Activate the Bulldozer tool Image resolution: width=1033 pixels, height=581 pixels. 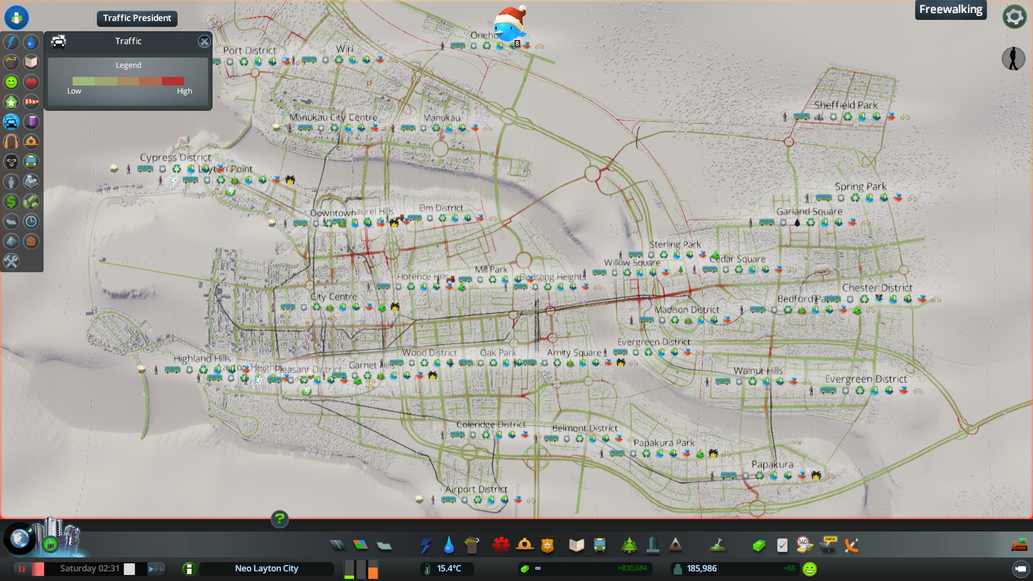(1018, 545)
